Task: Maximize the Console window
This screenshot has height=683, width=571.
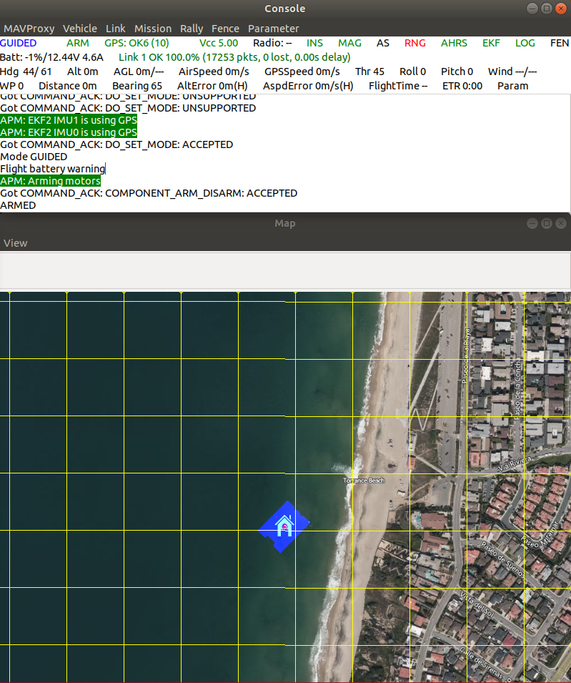Action: coord(547,9)
